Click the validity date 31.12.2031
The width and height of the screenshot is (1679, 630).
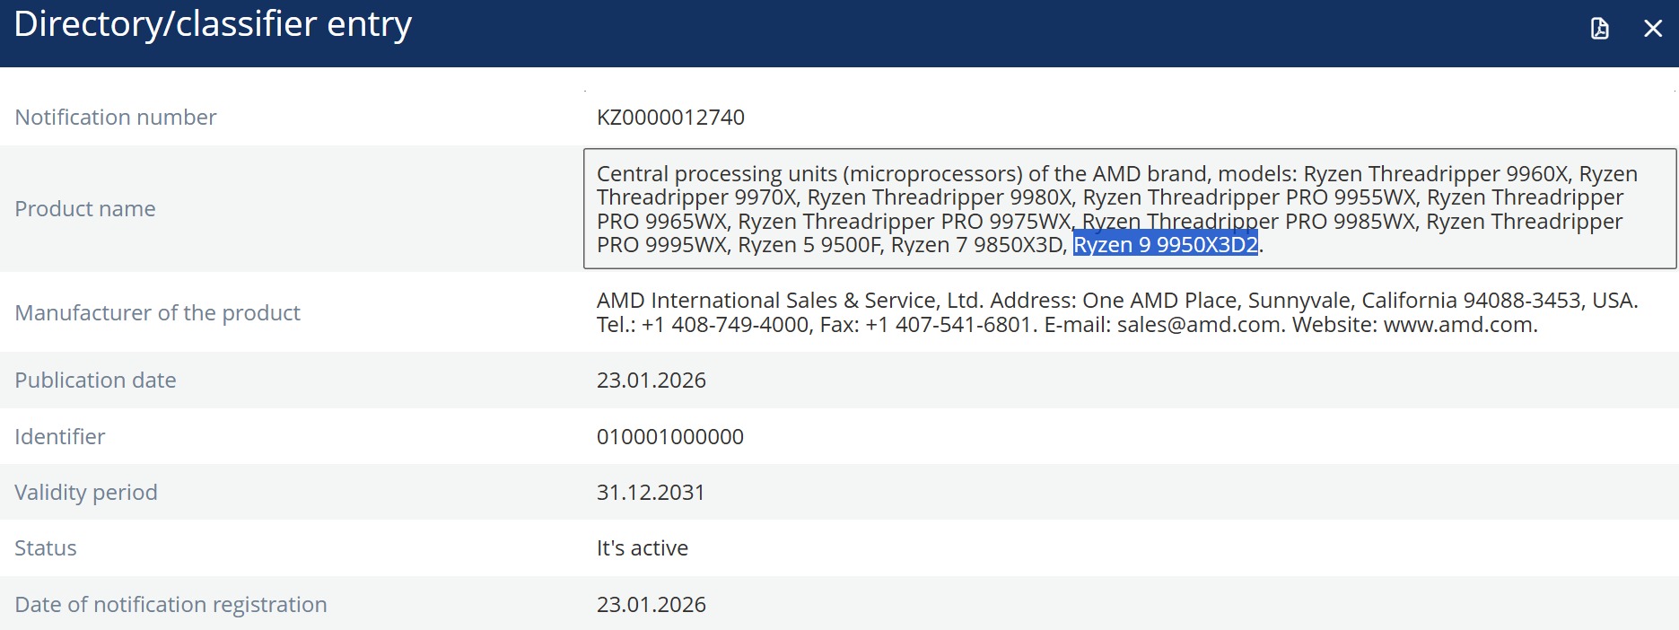pyautogui.click(x=651, y=493)
